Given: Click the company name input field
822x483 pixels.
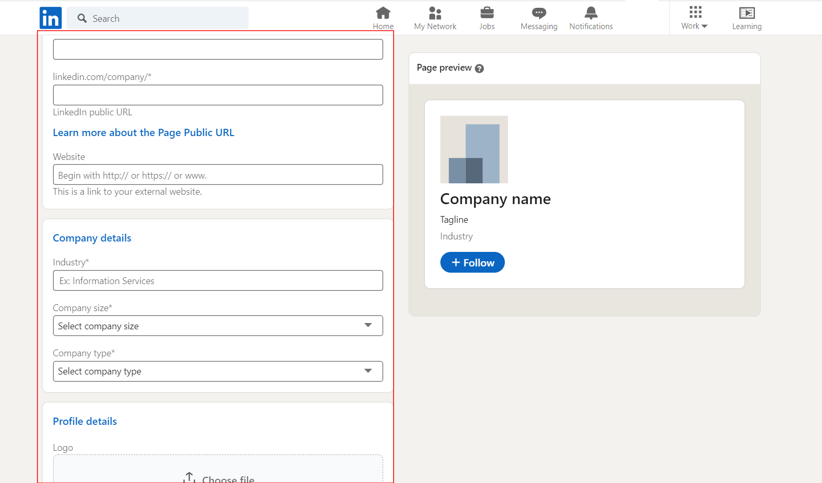Looking at the screenshot, I should click(218, 49).
